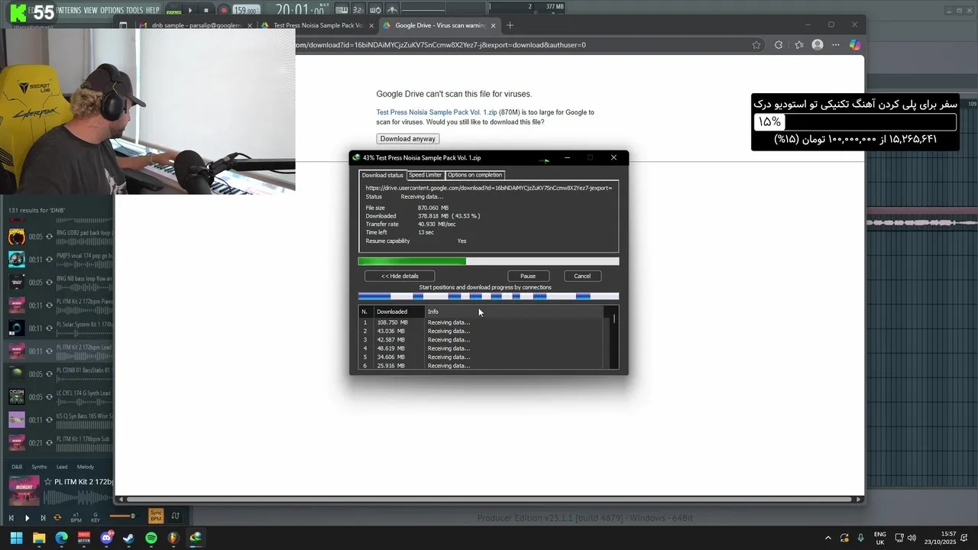
Task: Open Discord from the taskbar
Action: (106, 538)
